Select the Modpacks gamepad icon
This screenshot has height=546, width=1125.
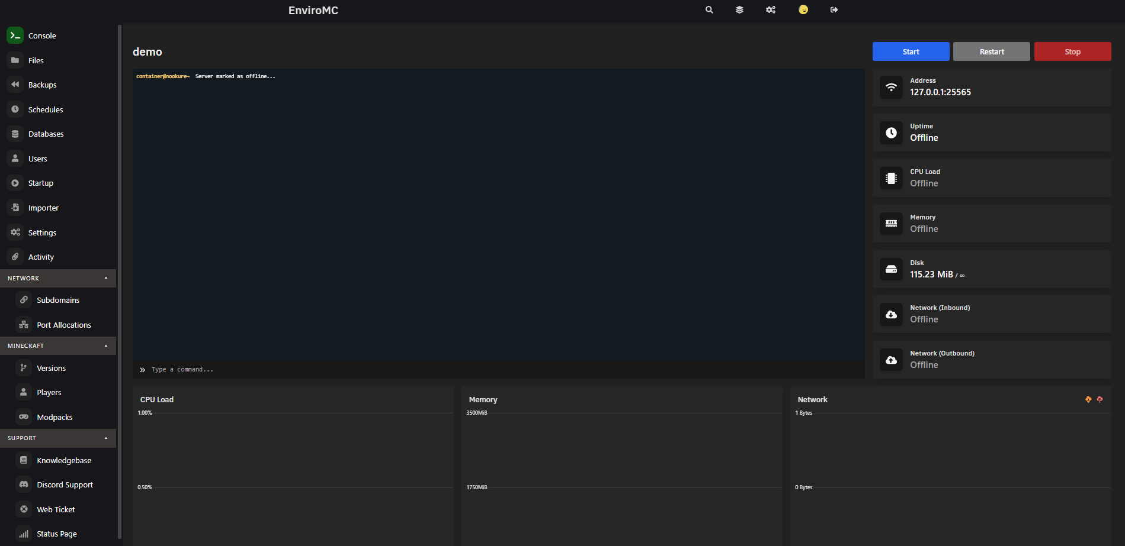(x=24, y=417)
